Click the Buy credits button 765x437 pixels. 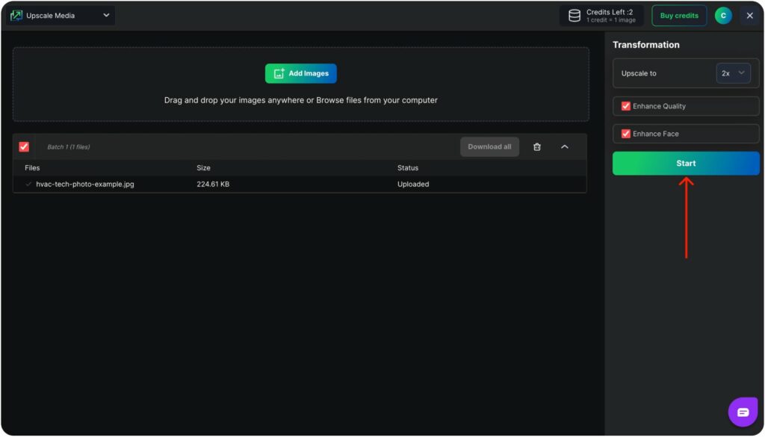pos(679,16)
